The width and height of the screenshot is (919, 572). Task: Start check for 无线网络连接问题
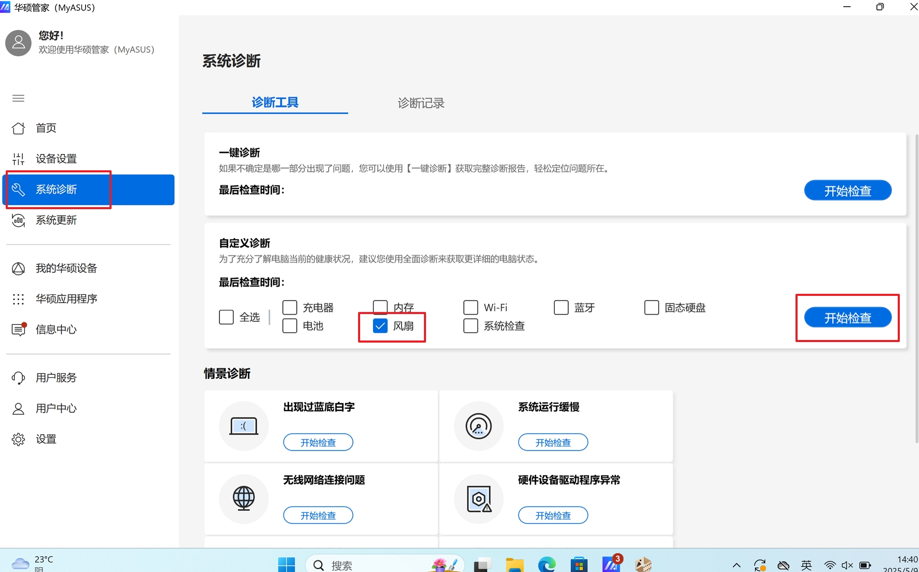tap(318, 515)
